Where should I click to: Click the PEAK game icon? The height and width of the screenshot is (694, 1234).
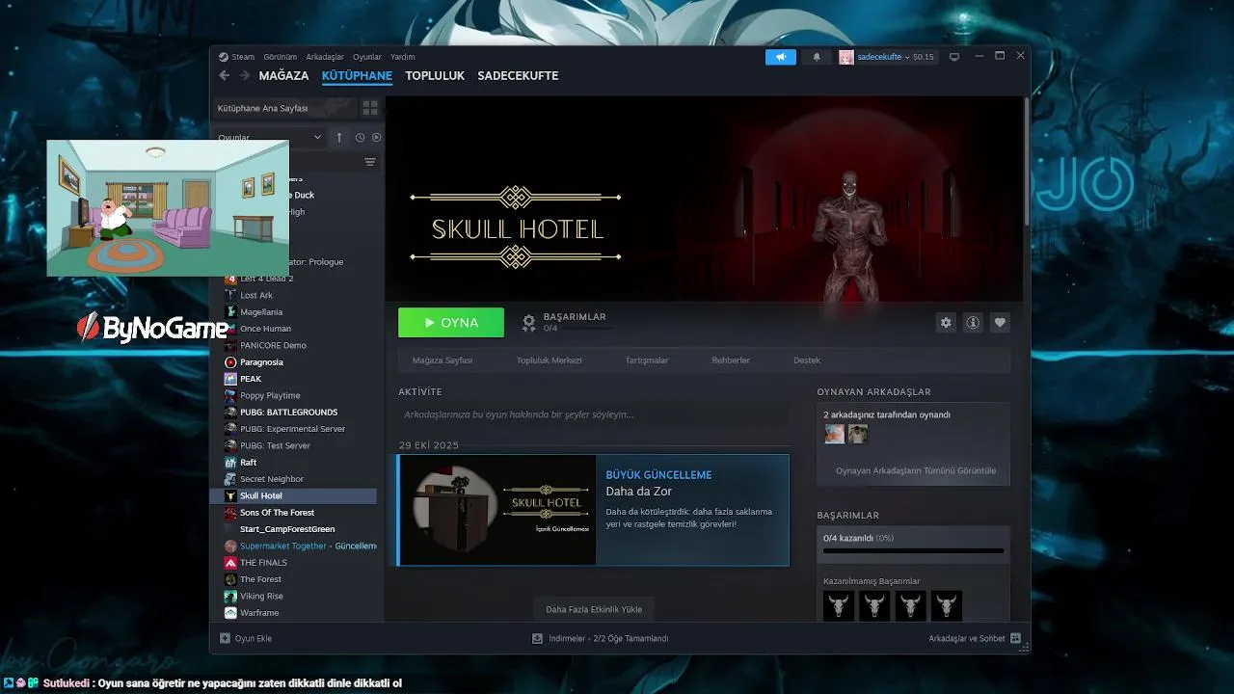click(x=230, y=379)
